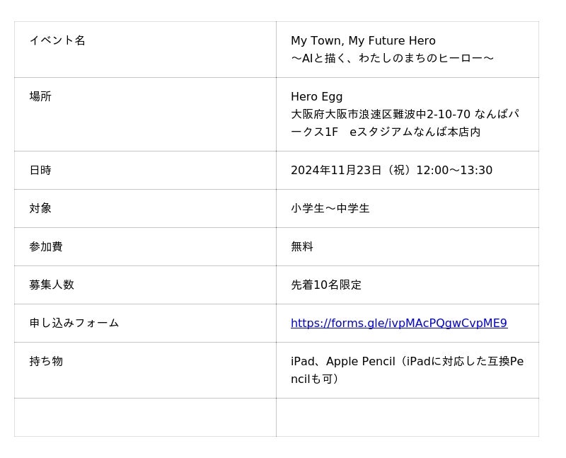Click the 日時 label cell
This screenshot has width=566, height=458.
point(40,171)
